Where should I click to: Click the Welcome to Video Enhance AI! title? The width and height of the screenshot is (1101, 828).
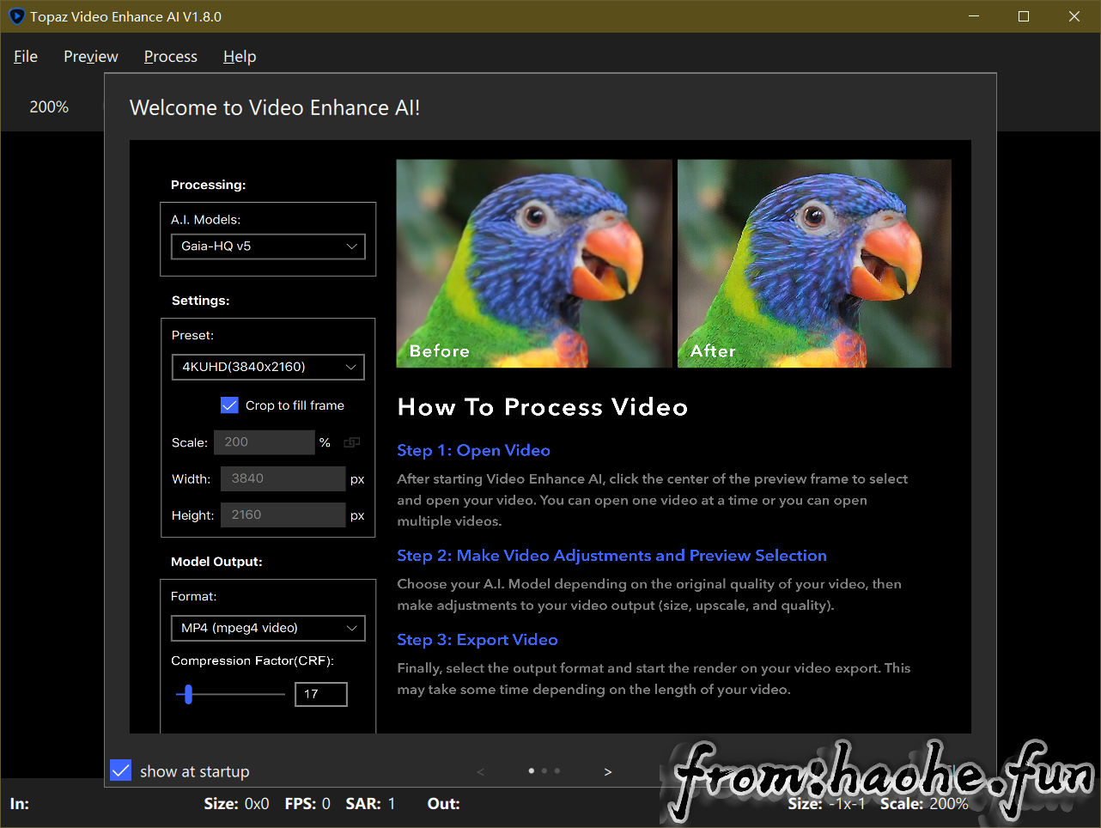(x=275, y=108)
